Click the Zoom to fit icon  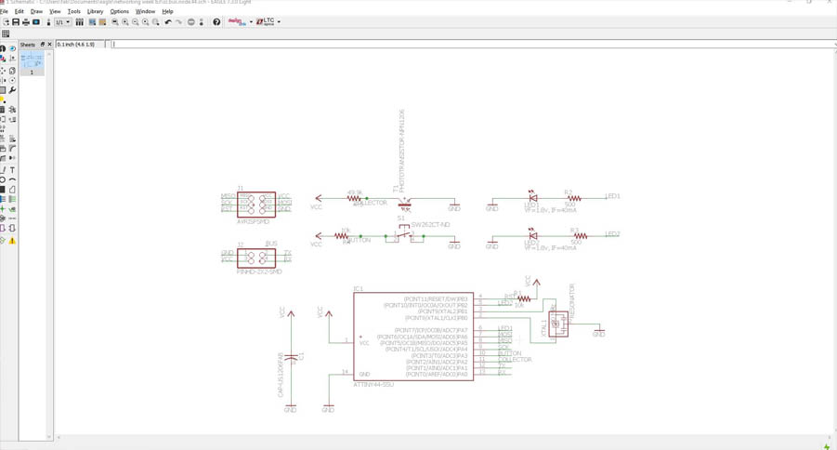click(x=115, y=22)
